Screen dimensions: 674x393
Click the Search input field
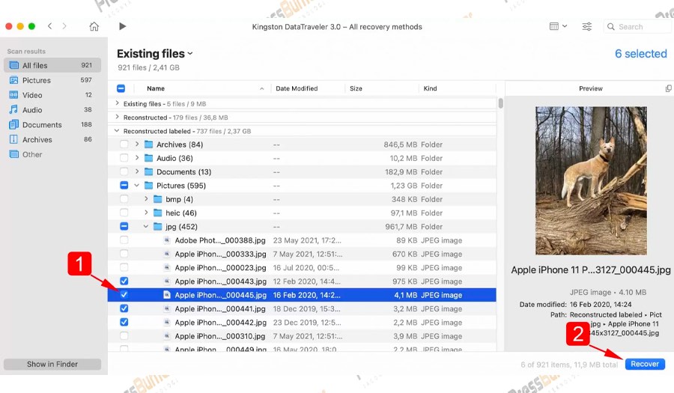tap(641, 27)
